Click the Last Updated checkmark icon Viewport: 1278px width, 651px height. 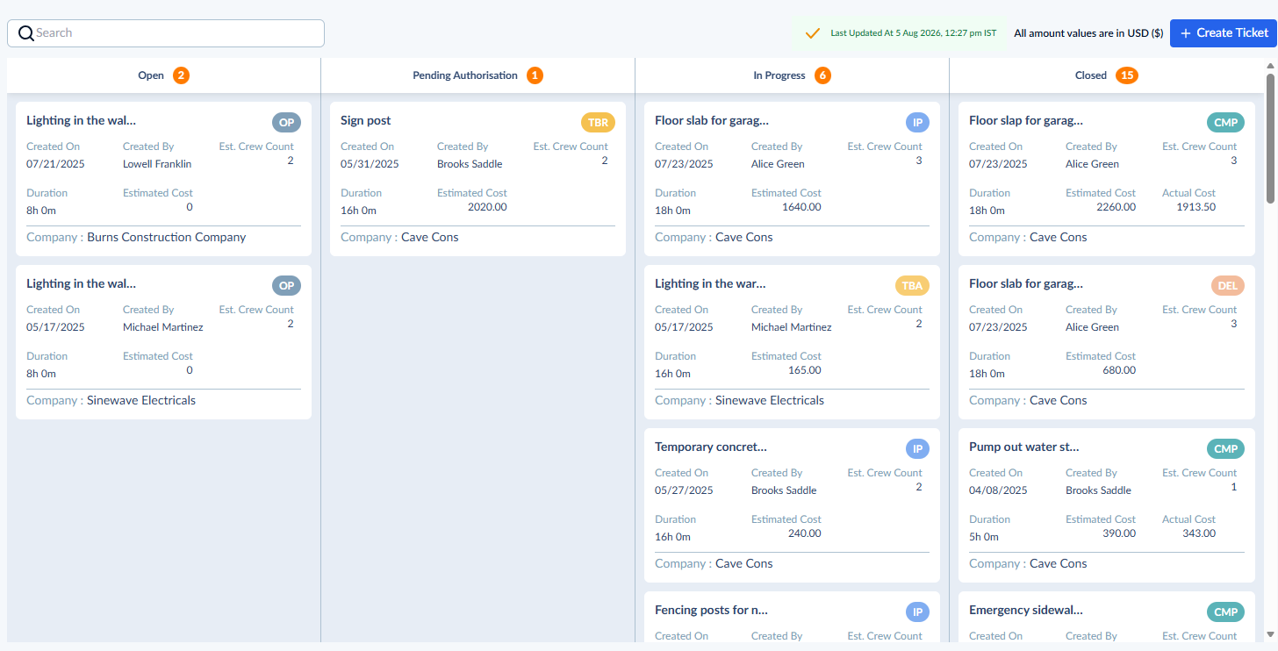point(813,33)
